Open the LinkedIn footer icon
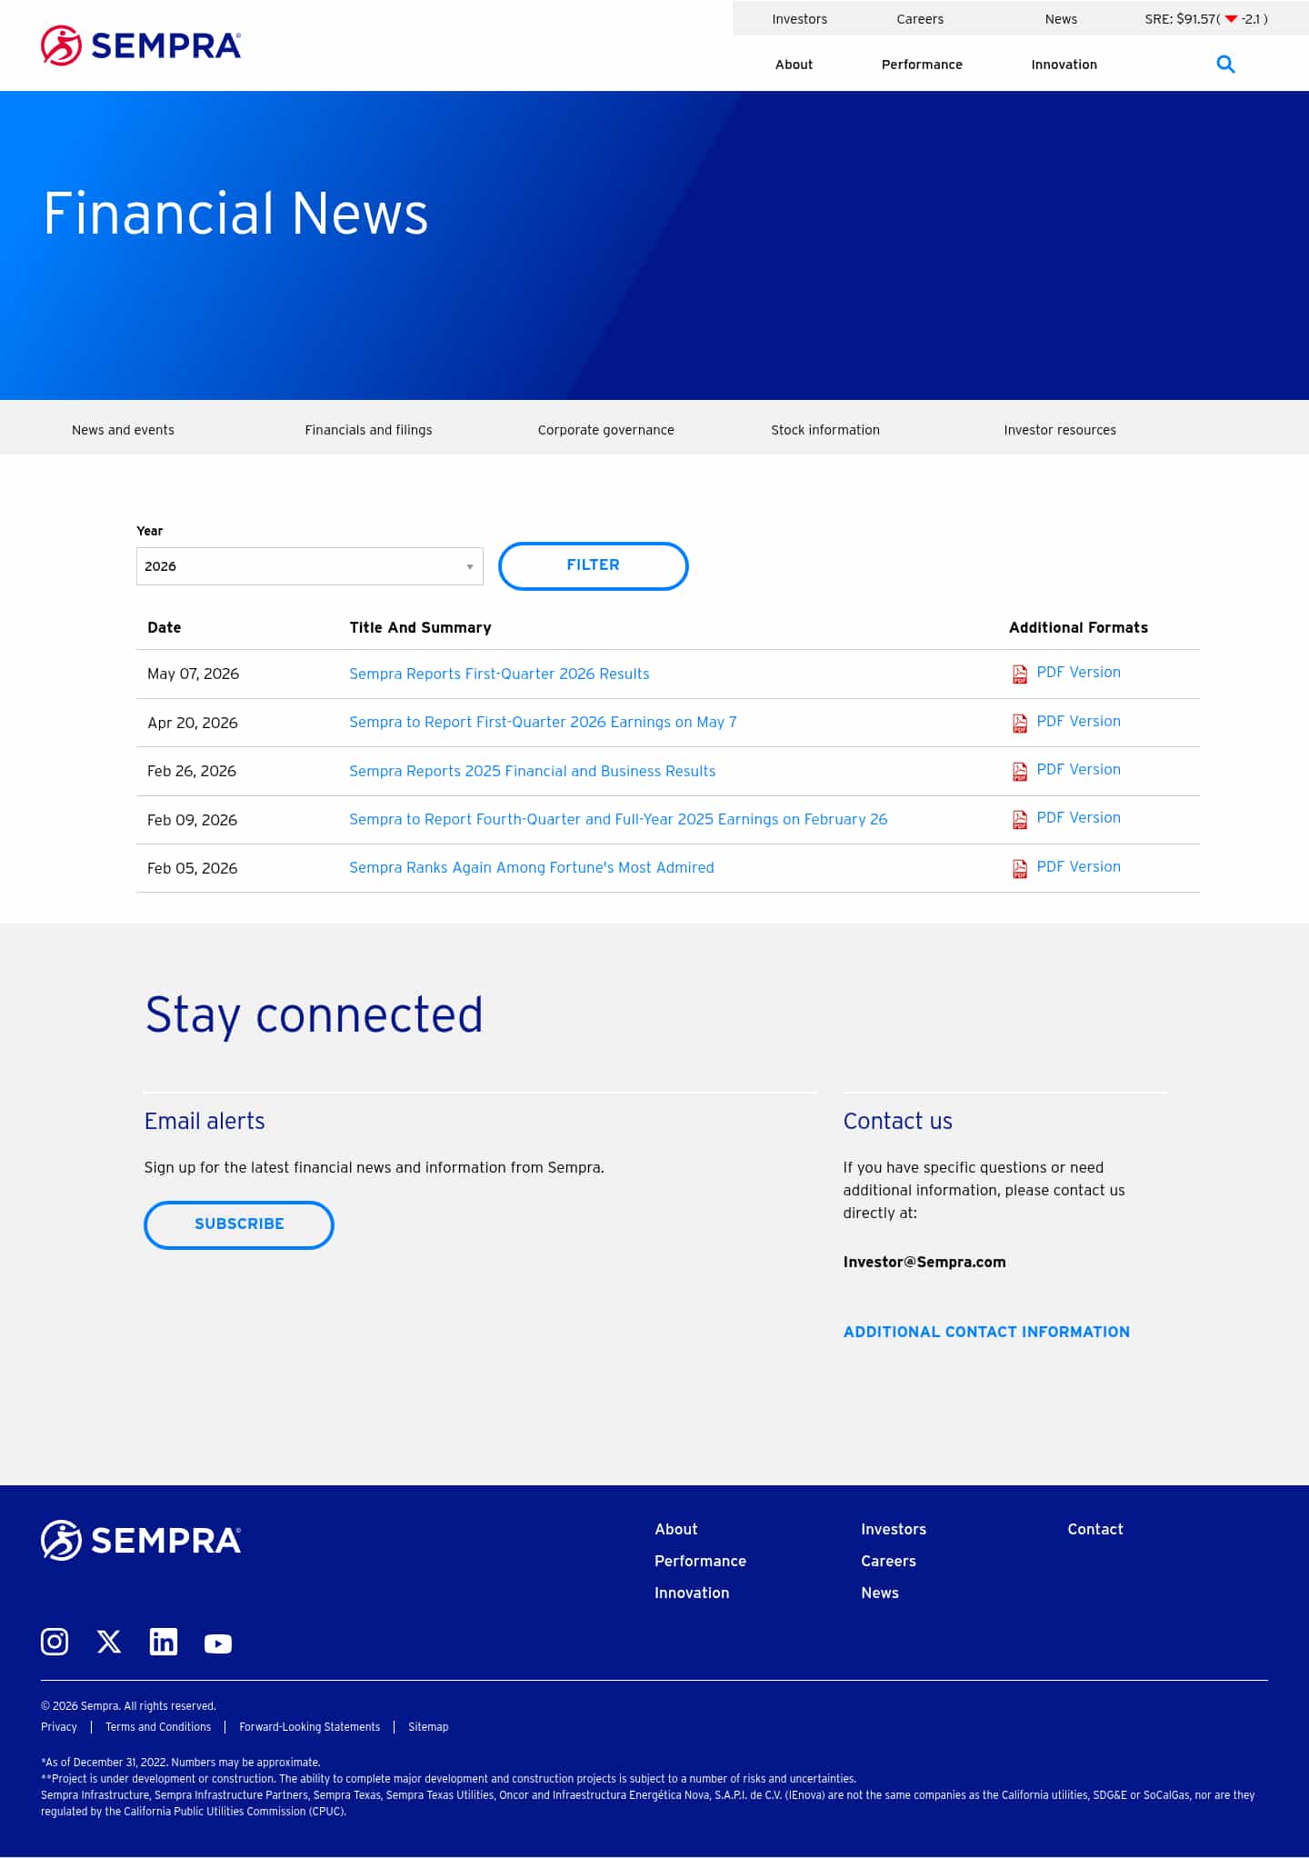 tap(164, 1642)
